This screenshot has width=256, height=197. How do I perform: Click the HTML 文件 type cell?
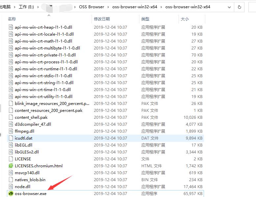click(151, 166)
